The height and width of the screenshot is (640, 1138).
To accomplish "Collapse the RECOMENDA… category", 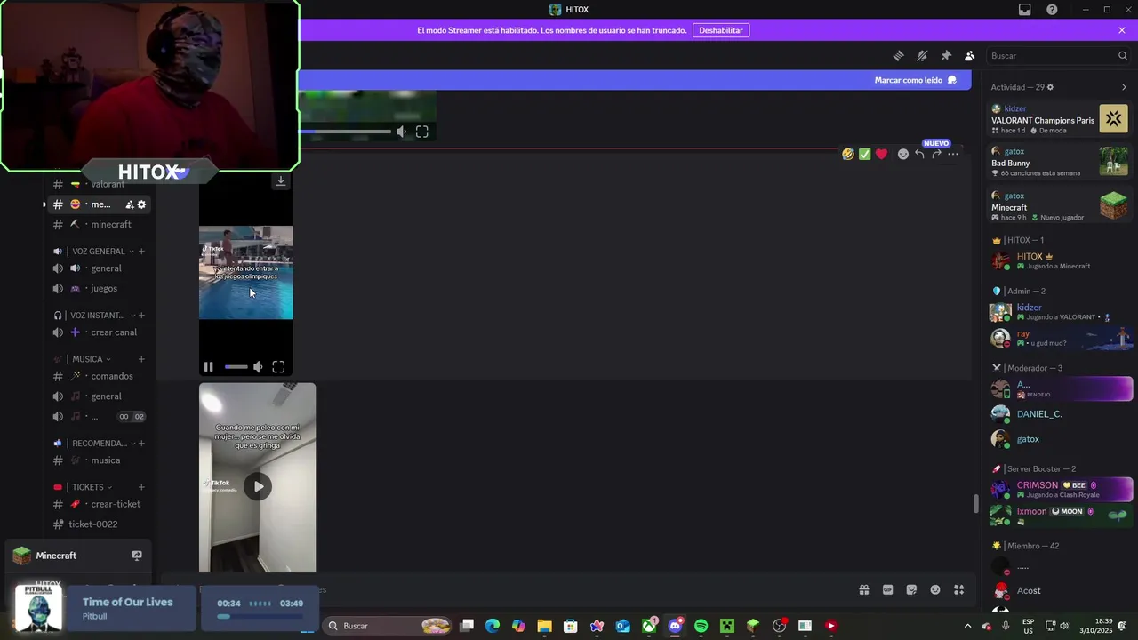I will pos(99,443).
